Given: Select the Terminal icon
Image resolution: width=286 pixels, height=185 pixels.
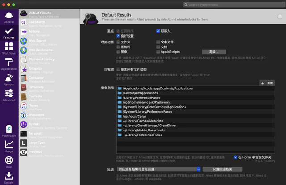Looking at the screenshot, I should point(24,134).
